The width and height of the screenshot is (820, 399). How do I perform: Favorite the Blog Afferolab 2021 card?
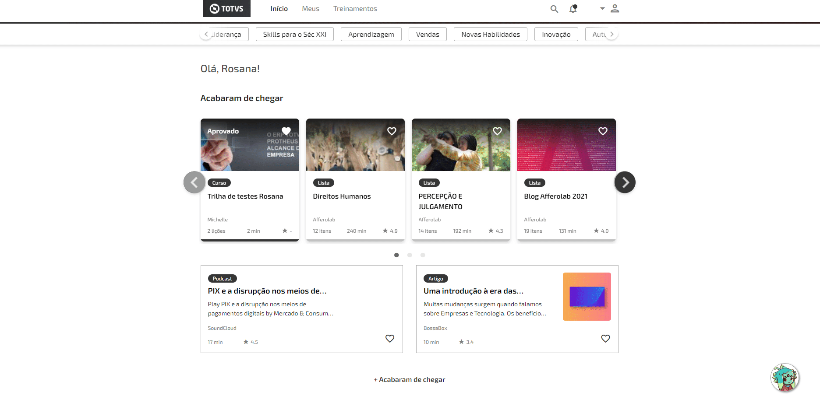pos(603,131)
